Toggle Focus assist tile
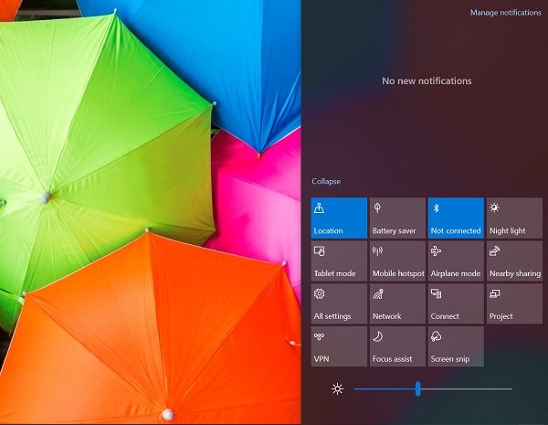 pos(397,346)
